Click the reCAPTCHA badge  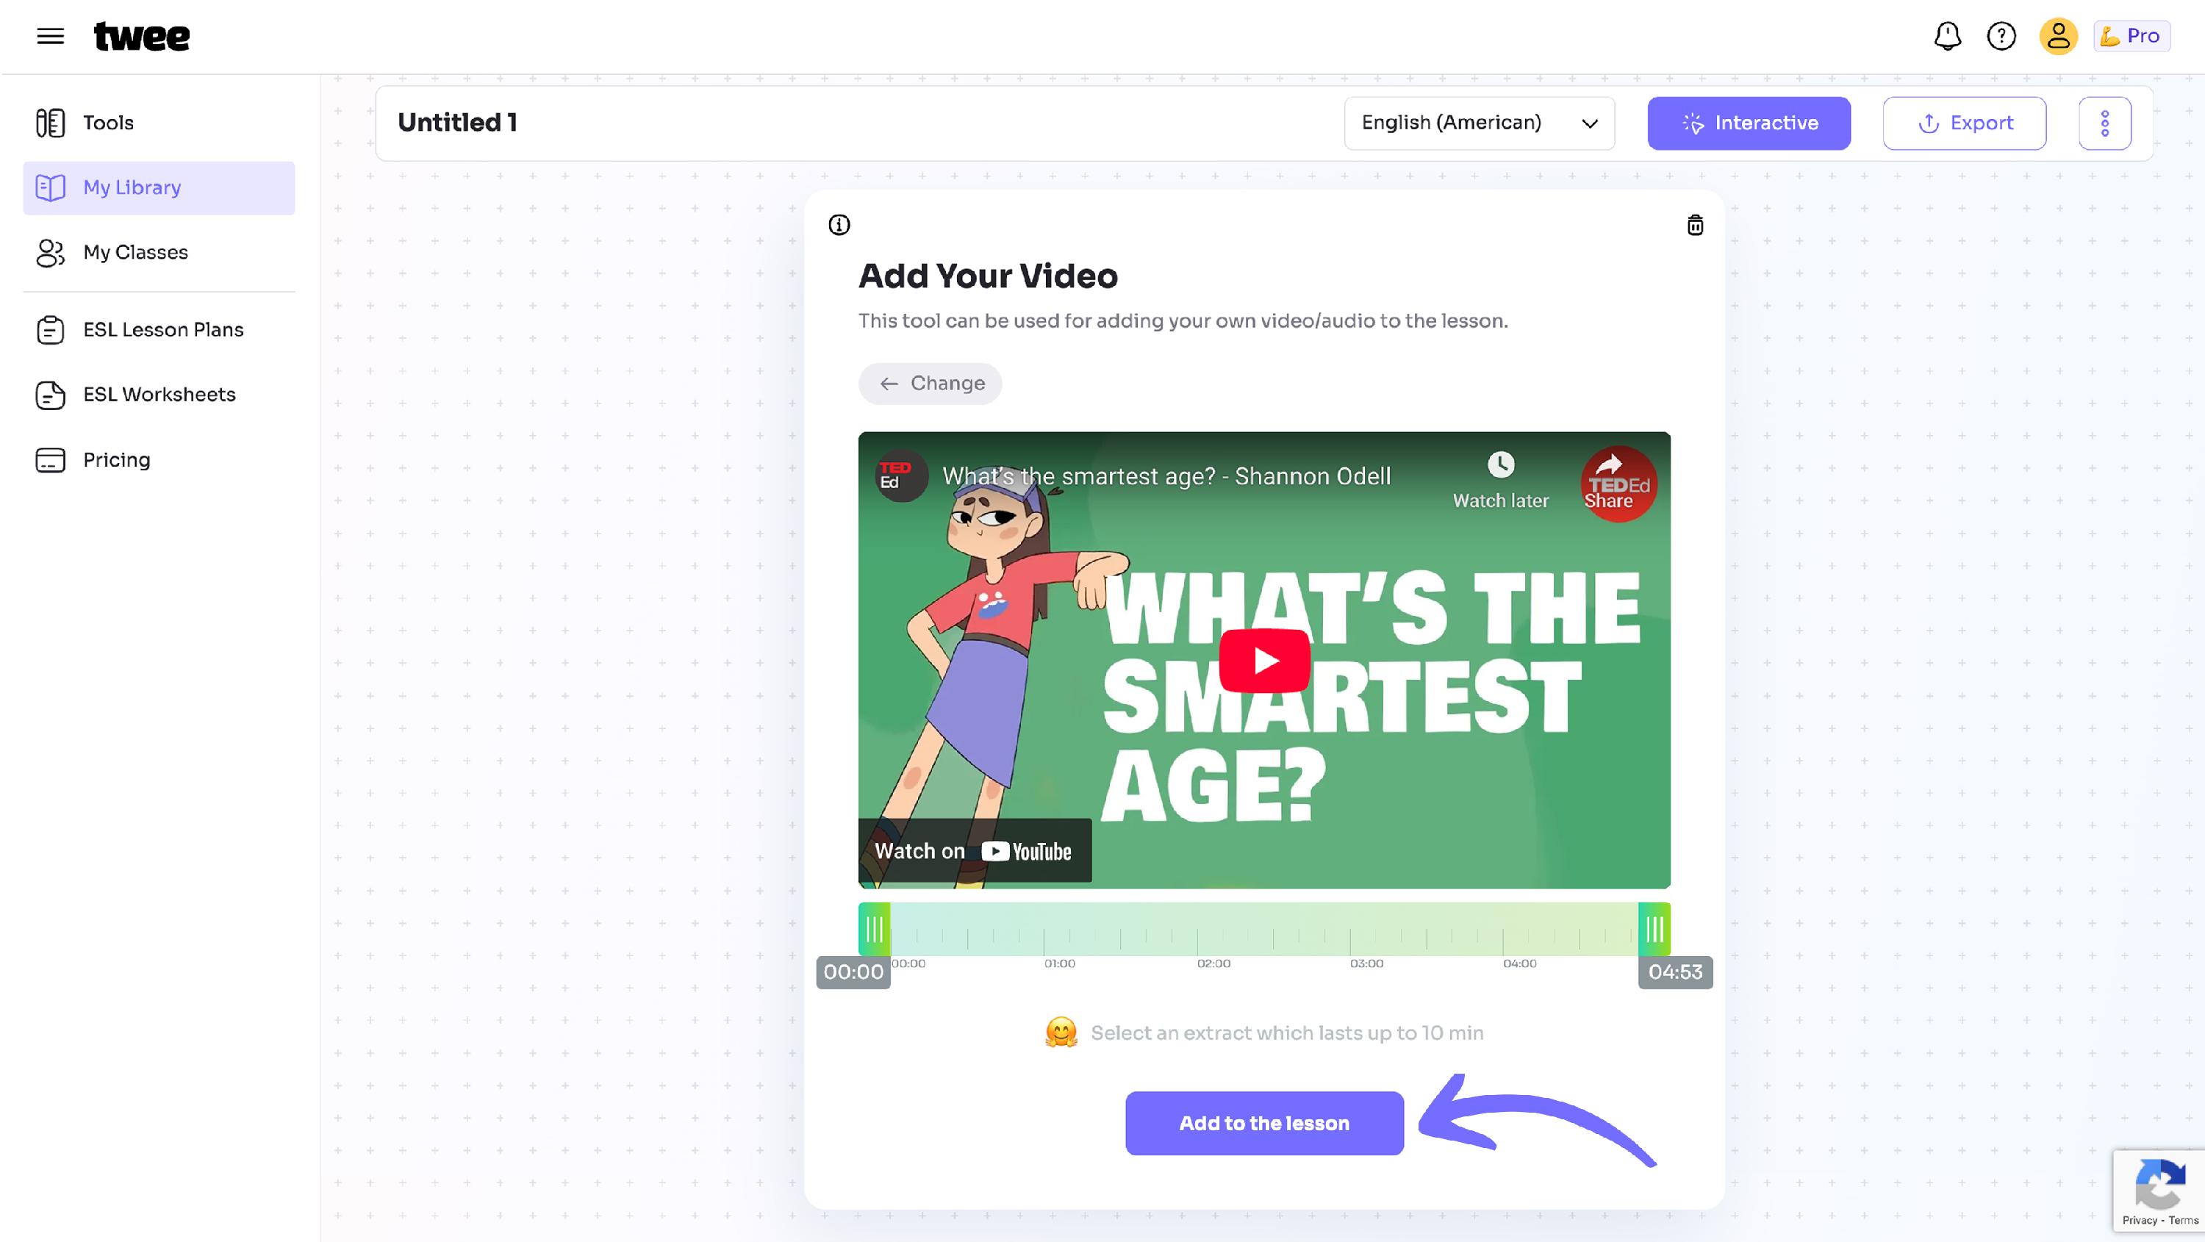point(2159,1191)
